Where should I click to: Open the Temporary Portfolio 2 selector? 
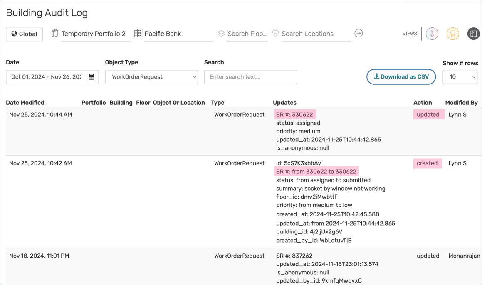coord(95,34)
